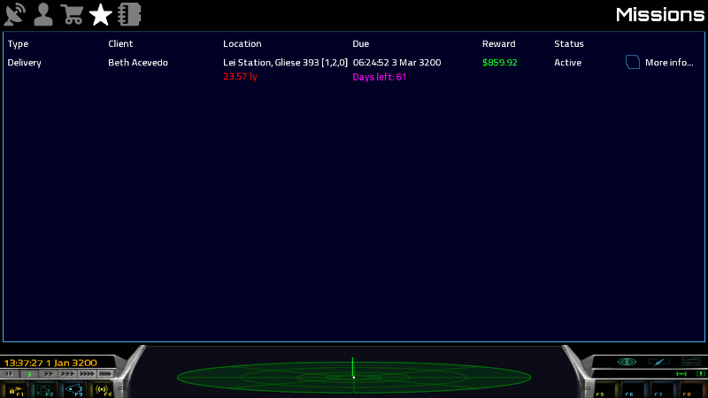The image size is (708, 398).
Task: Open F2 sector map grid view
Action: point(44,390)
